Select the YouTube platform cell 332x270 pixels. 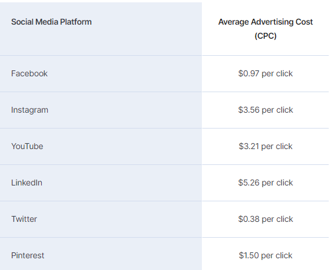click(101, 146)
